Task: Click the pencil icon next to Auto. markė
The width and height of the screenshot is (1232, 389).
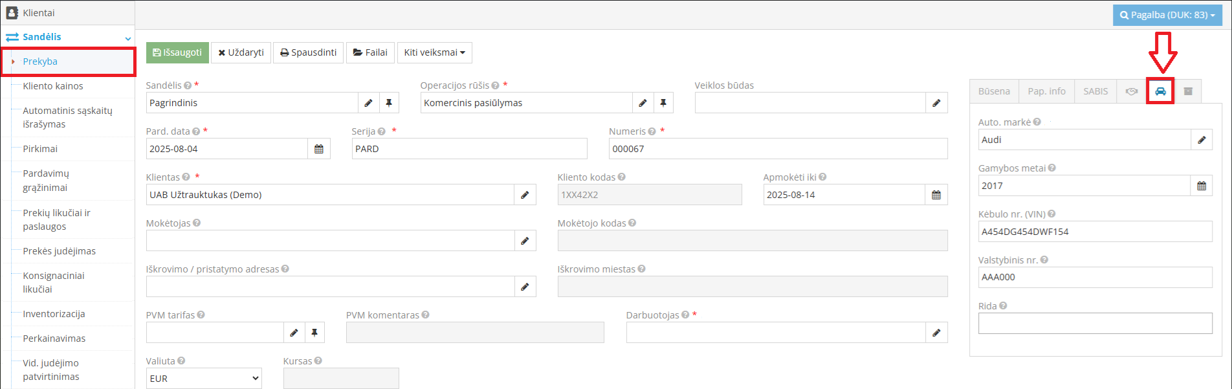Action: 1202,140
